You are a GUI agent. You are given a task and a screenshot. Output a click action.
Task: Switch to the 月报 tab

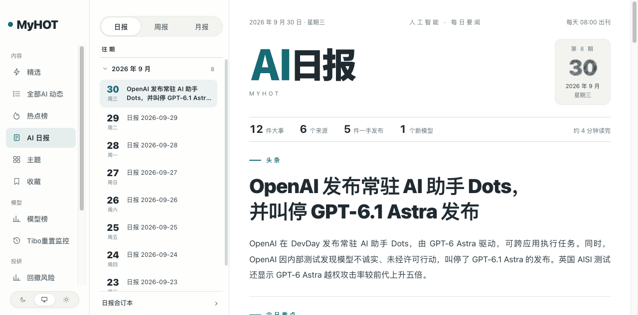[202, 27]
